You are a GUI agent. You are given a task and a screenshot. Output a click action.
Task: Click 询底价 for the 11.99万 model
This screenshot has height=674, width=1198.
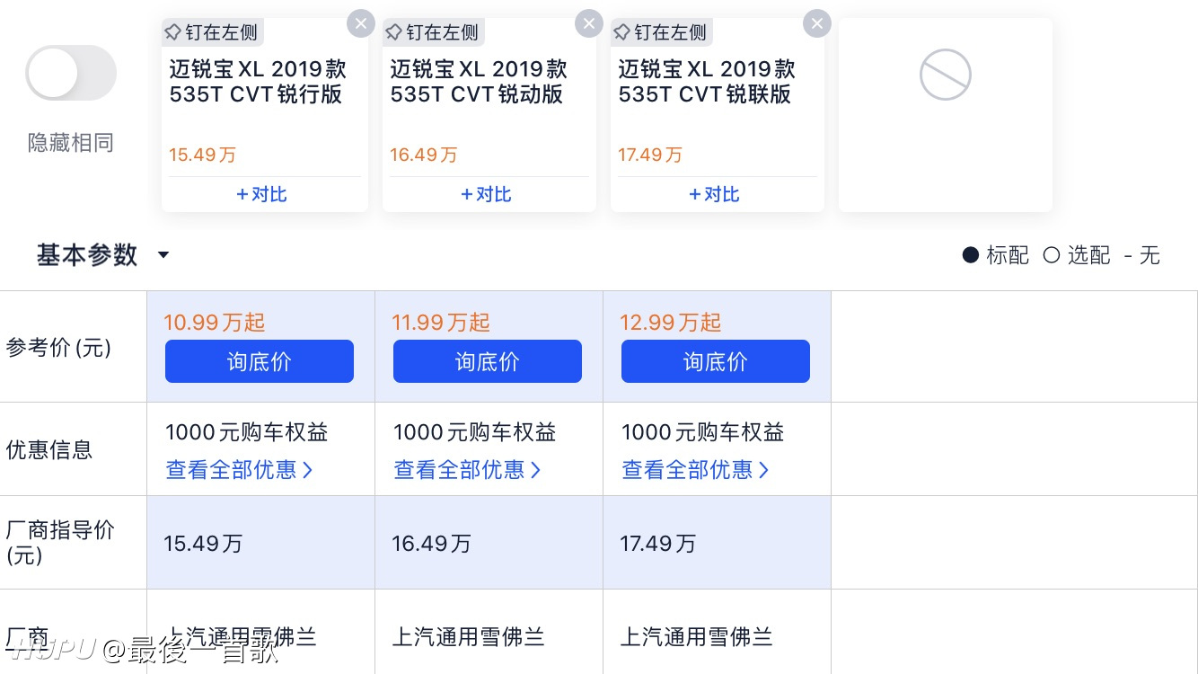(488, 361)
